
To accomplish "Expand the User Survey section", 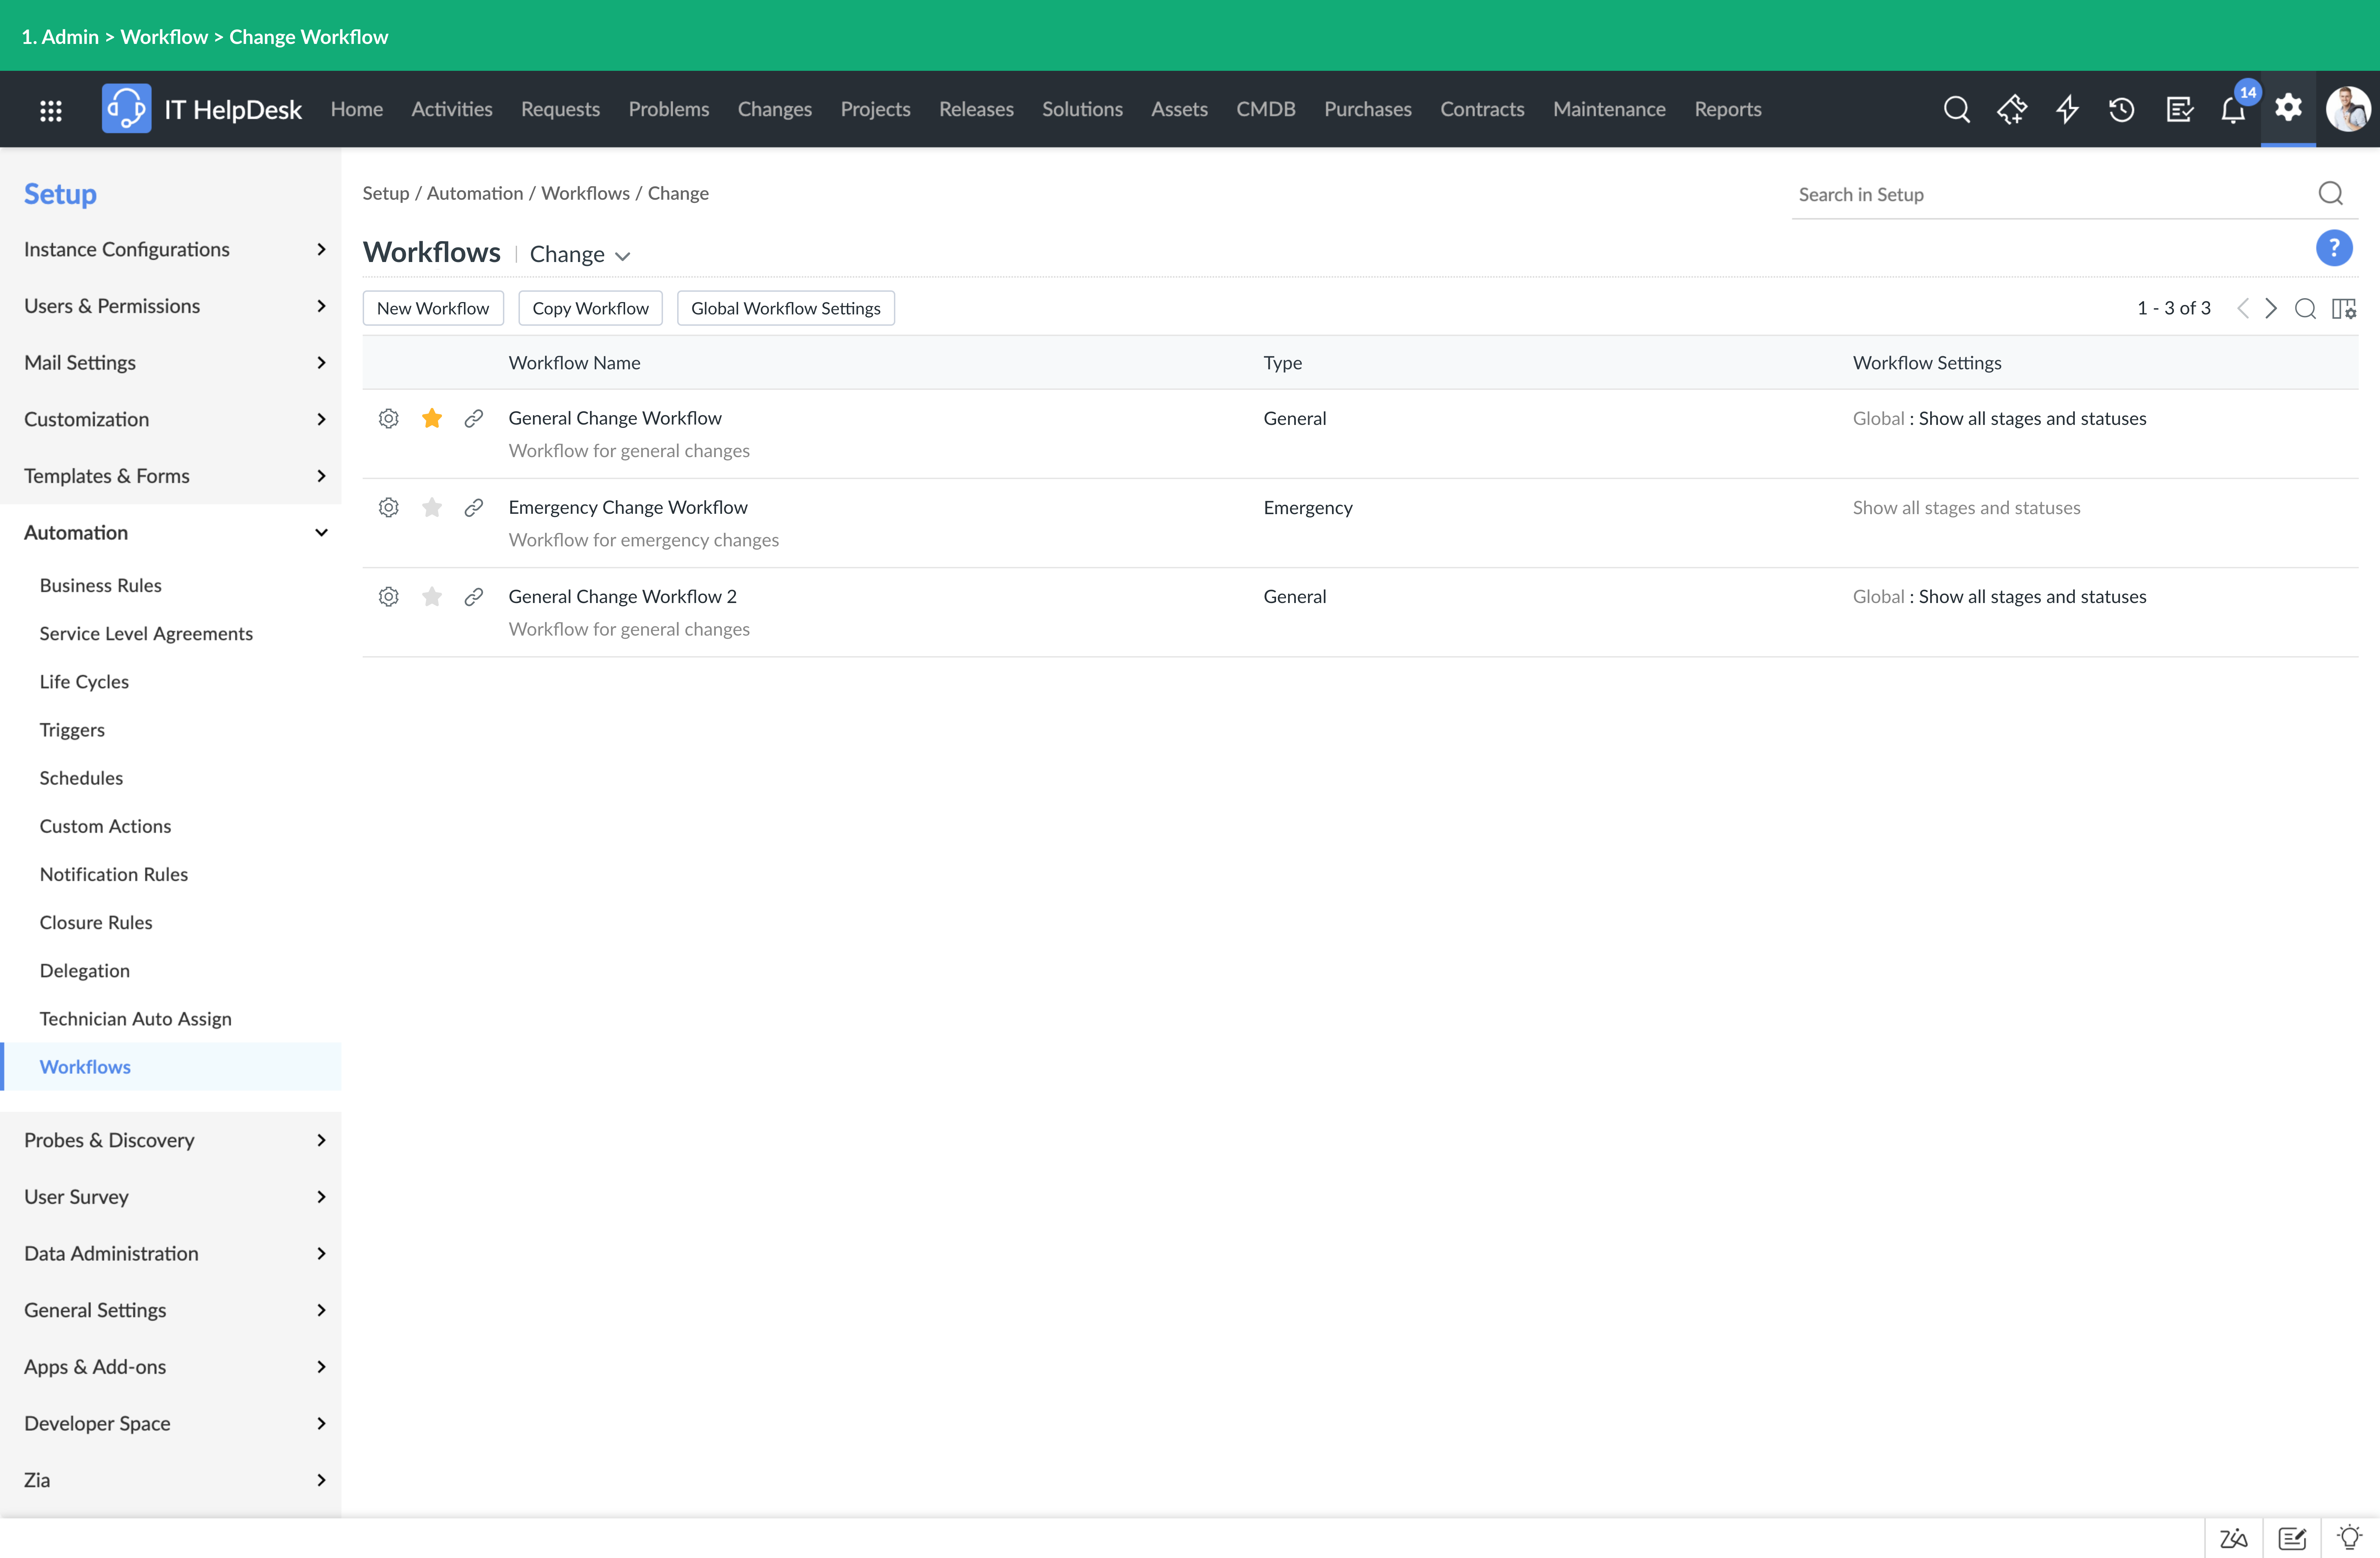I will [171, 1197].
